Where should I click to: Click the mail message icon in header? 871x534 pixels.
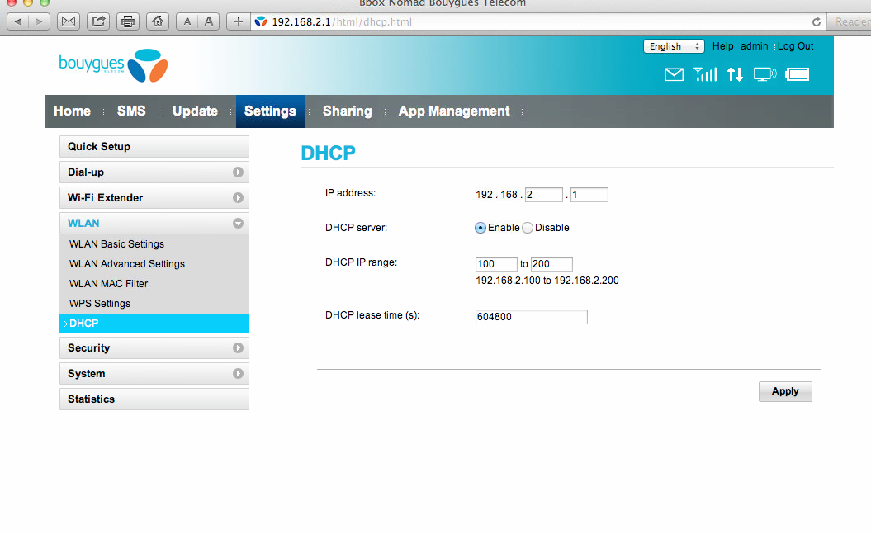coord(674,75)
